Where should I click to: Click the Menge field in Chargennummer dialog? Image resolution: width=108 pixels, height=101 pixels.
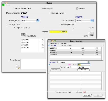84,65
